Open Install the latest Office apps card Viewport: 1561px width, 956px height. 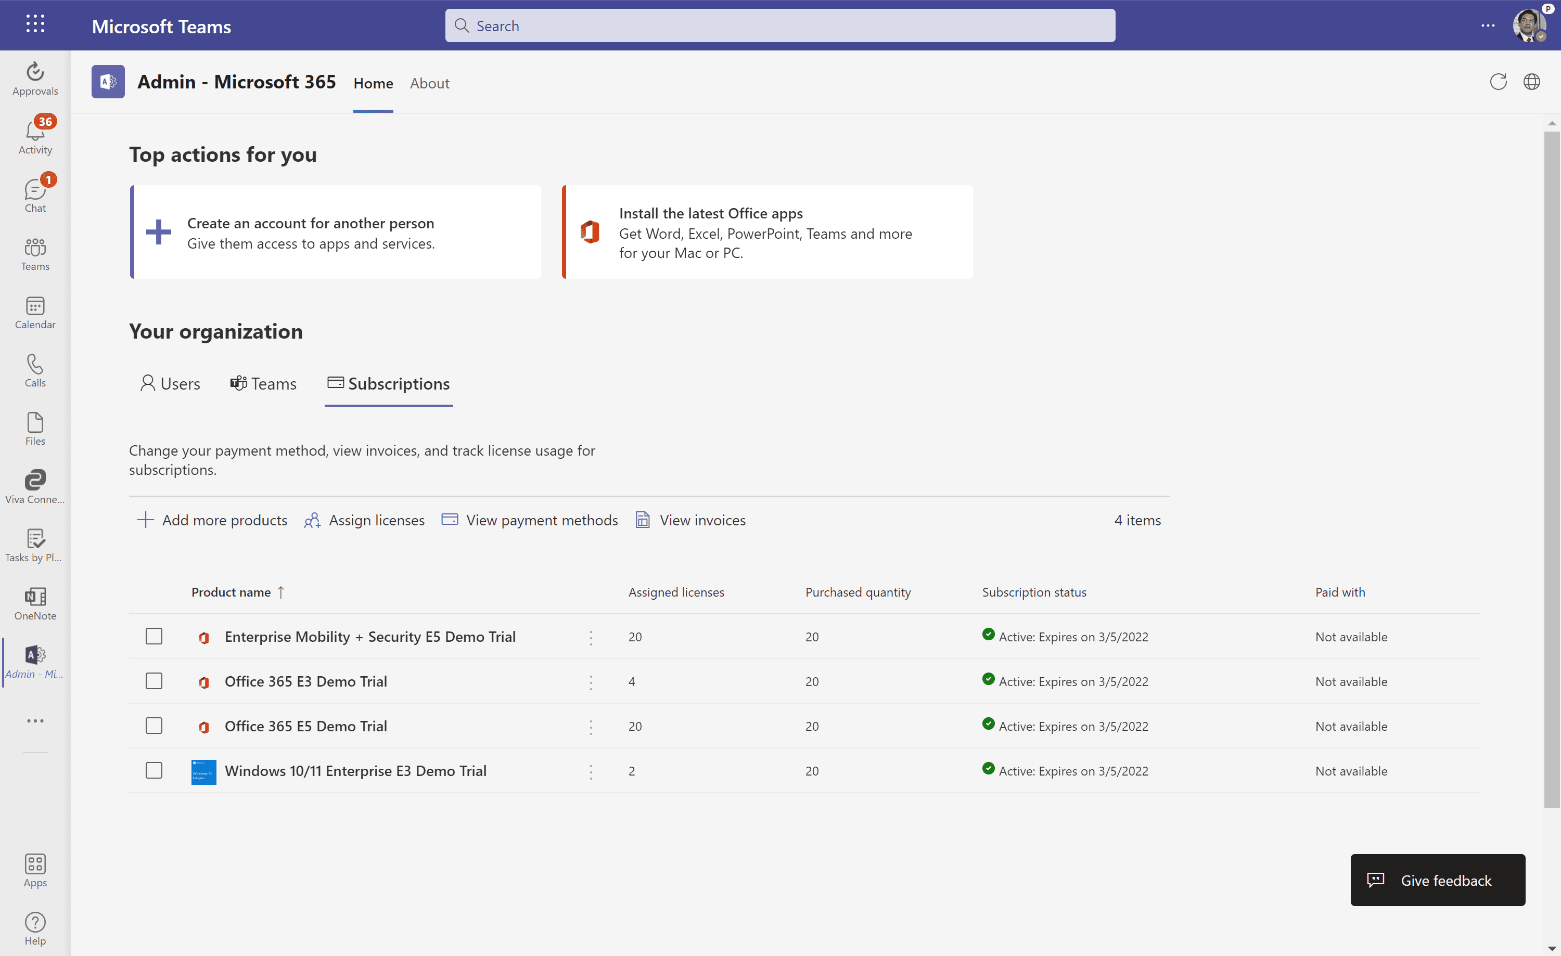(x=767, y=232)
